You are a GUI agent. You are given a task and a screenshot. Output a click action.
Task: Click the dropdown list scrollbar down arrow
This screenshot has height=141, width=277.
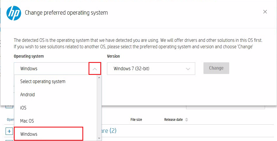(x=99, y=138)
